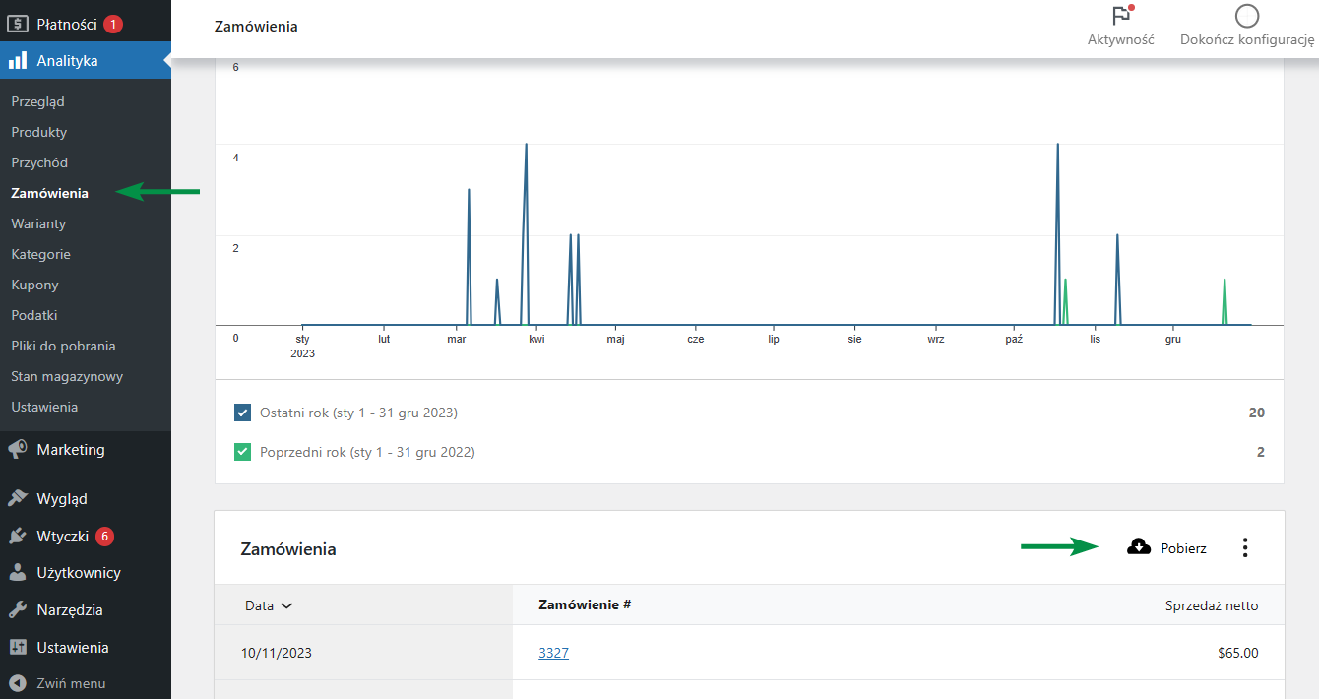Click the Pobierz download button label
The width and height of the screenshot is (1319, 699).
[1183, 548]
